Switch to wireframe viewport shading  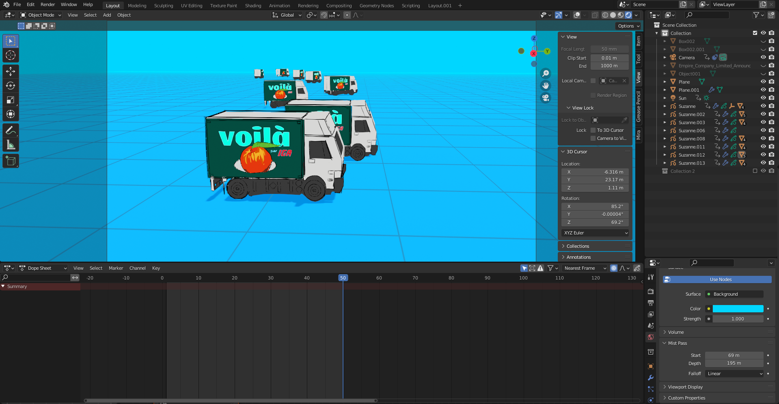[605, 15]
